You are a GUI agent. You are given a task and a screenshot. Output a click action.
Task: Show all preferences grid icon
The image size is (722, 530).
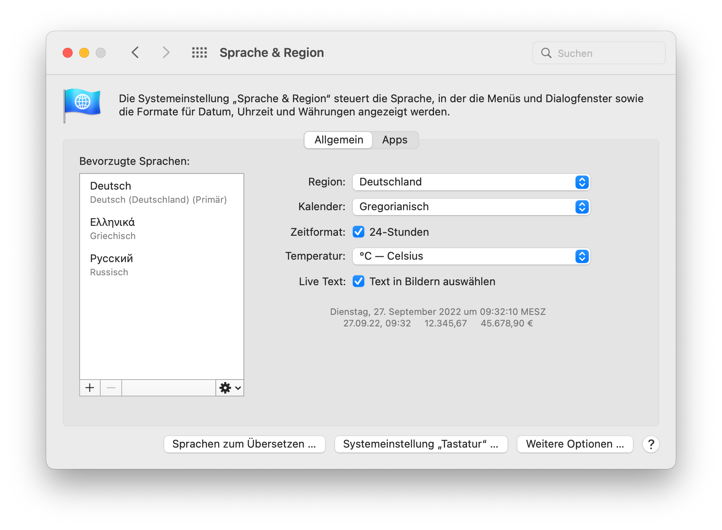click(x=199, y=53)
